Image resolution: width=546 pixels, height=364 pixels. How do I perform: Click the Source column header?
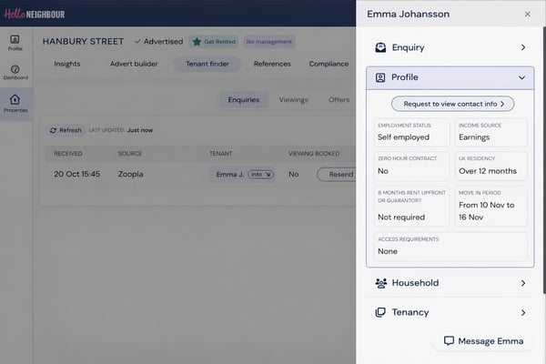tap(130, 154)
